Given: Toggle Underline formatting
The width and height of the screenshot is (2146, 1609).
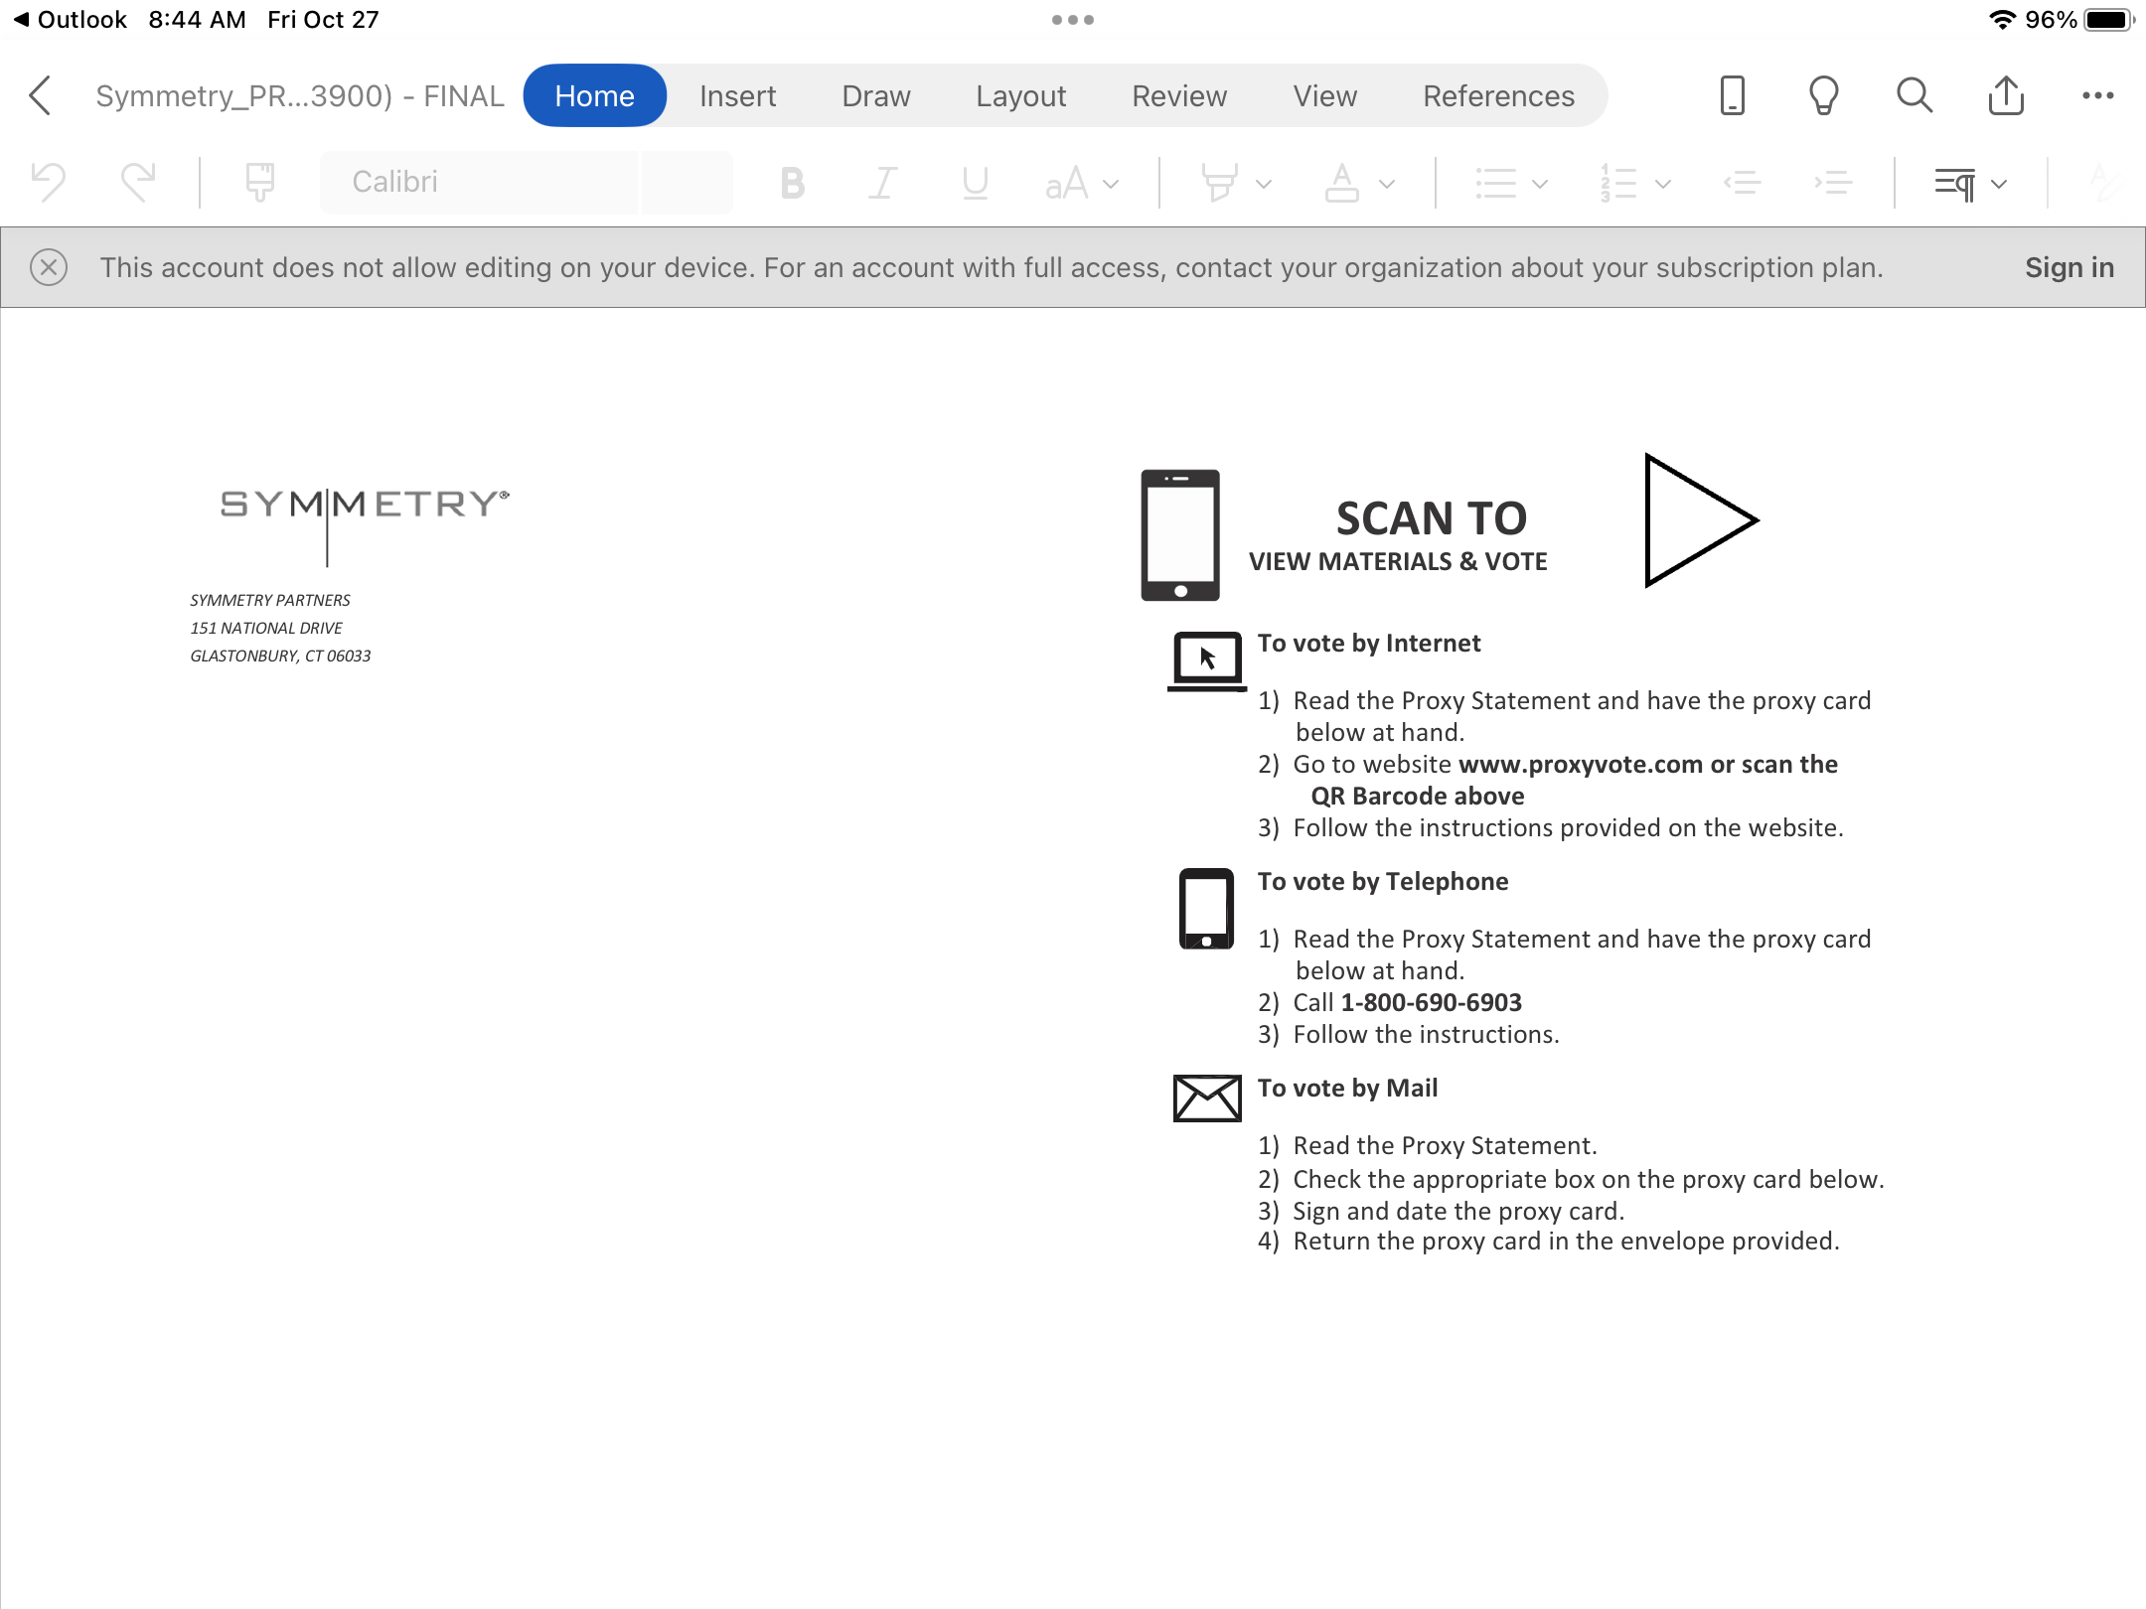Looking at the screenshot, I should point(975,183).
